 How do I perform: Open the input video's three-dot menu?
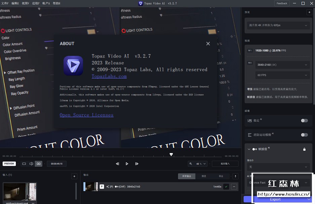click(33, 203)
